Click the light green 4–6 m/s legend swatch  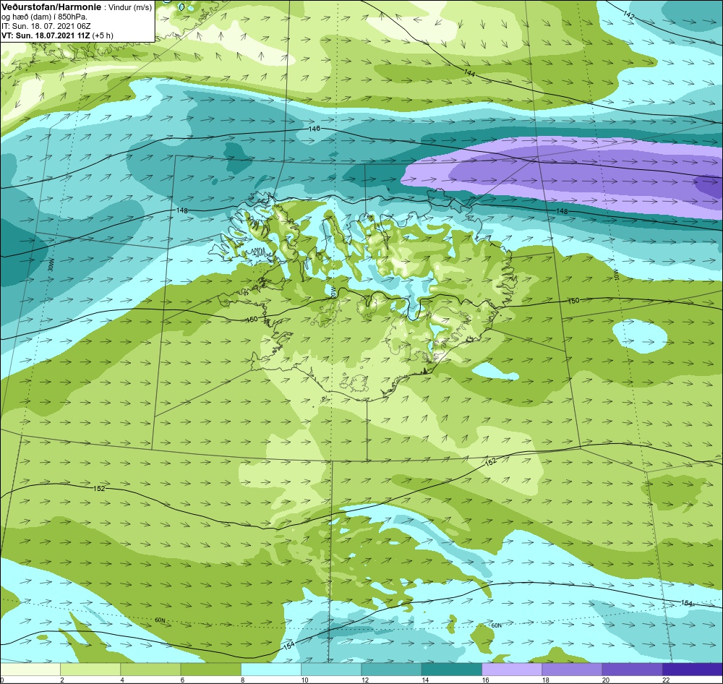150,670
